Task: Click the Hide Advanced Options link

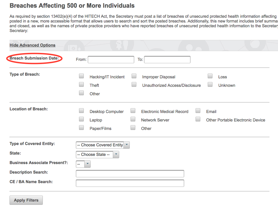Action: point(32,45)
